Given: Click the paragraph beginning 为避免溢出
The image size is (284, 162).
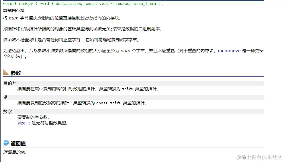Looking at the screenshot, I should point(133,54).
